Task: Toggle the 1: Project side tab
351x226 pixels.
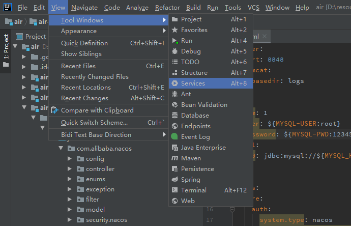Action: coord(6,47)
